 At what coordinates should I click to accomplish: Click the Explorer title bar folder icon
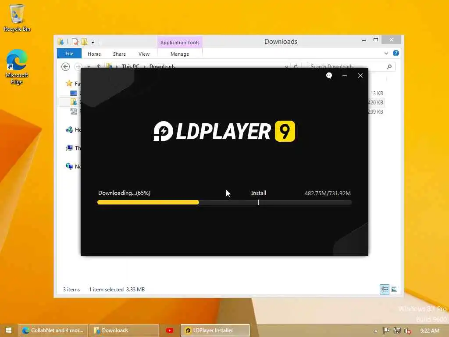tap(61, 42)
